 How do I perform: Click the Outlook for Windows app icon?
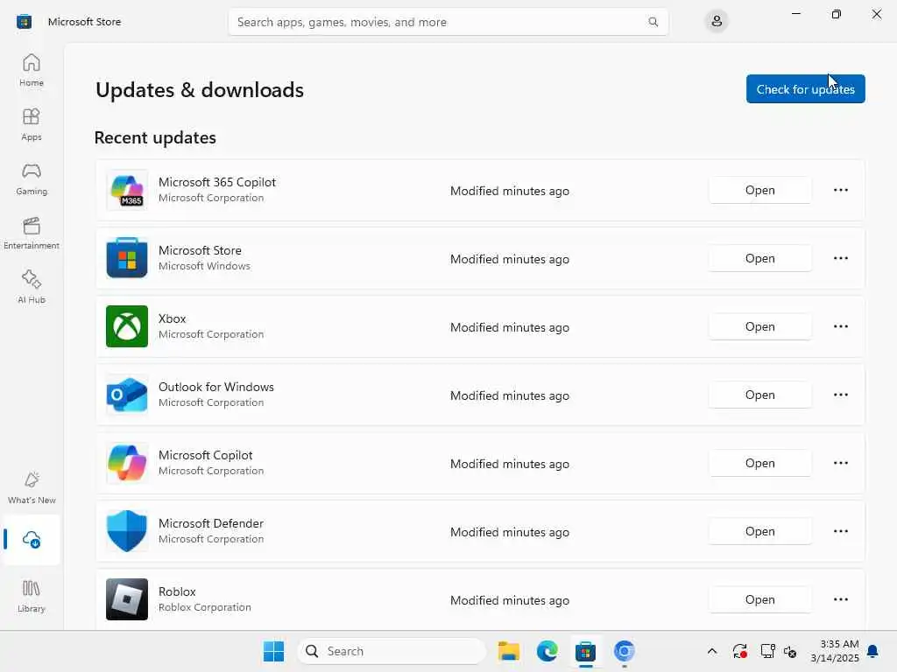127,395
